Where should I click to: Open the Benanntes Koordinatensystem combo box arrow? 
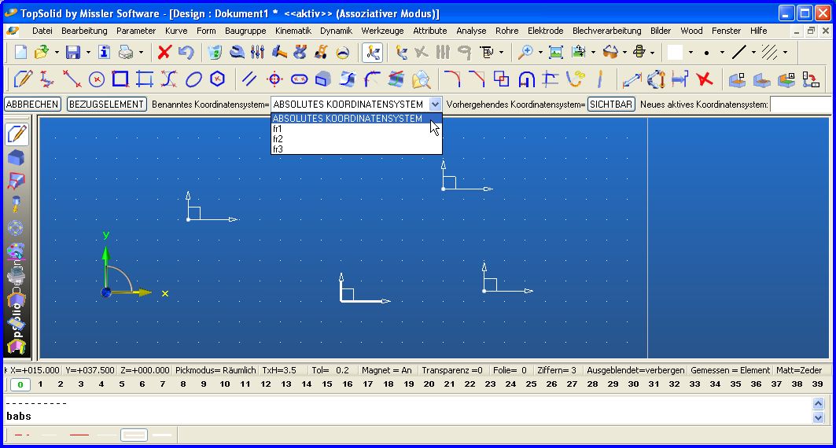click(436, 105)
